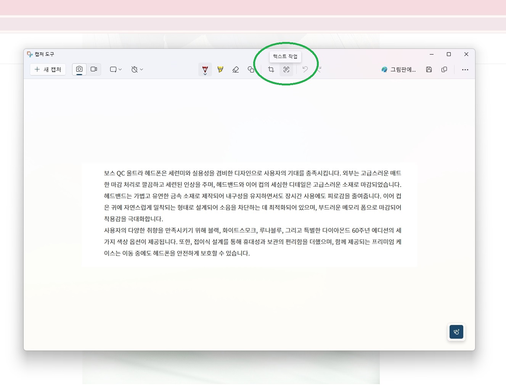Click the undo arrow icon
The height and width of the screenshot is (386, 506).
coord(305,69)
